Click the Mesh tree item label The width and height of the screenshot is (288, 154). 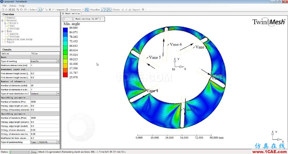[x=9, y=31]
